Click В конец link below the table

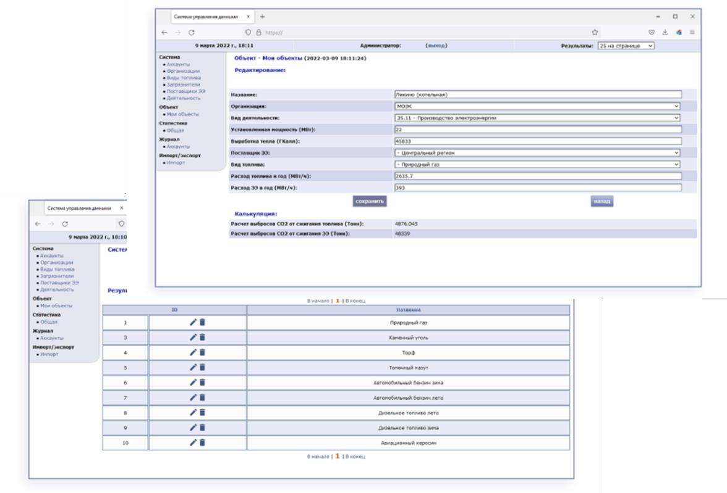pos(355,457)
